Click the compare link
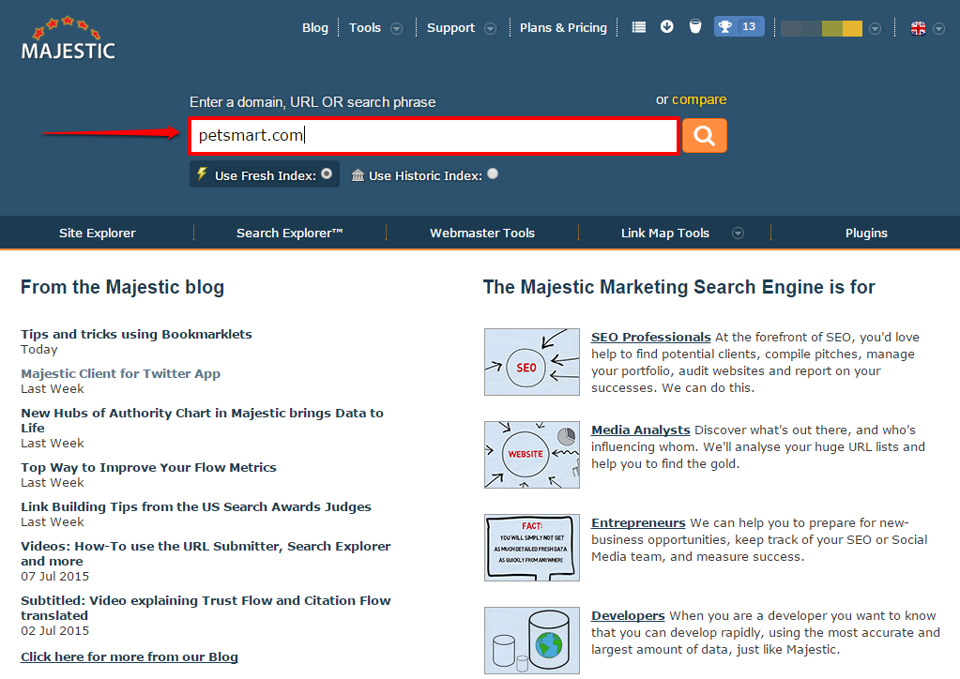Screen dimensions: 960x679 699,100
